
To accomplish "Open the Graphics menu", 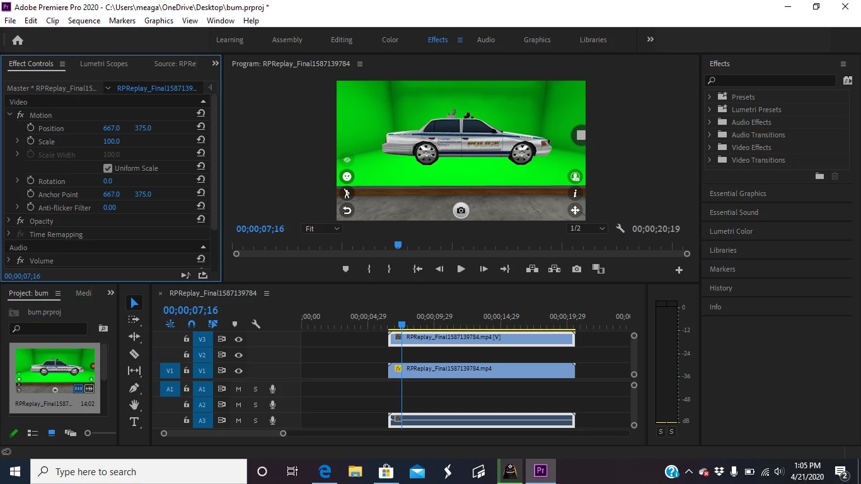I will tap(159, 21).
